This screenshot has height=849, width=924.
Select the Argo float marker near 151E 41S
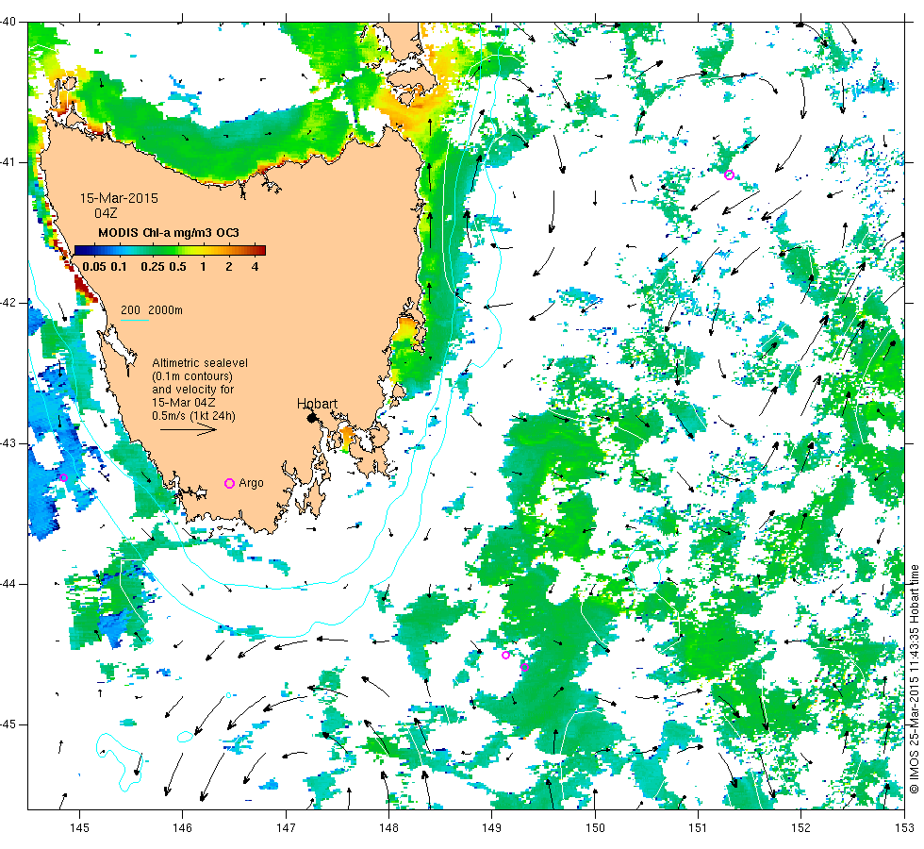click(729, 175)
